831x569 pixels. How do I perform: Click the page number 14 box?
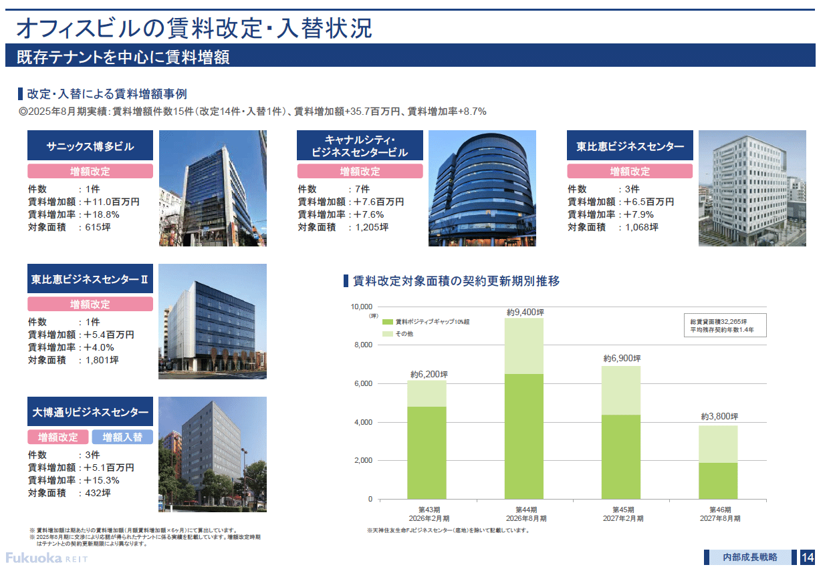click(x=807, y=558)
